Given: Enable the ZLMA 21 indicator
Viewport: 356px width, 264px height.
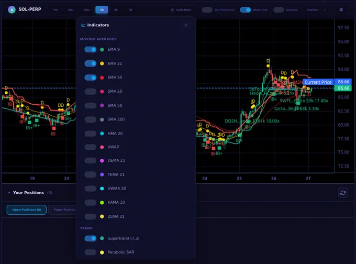Looking at the screenshot, I should coord(91,216).
